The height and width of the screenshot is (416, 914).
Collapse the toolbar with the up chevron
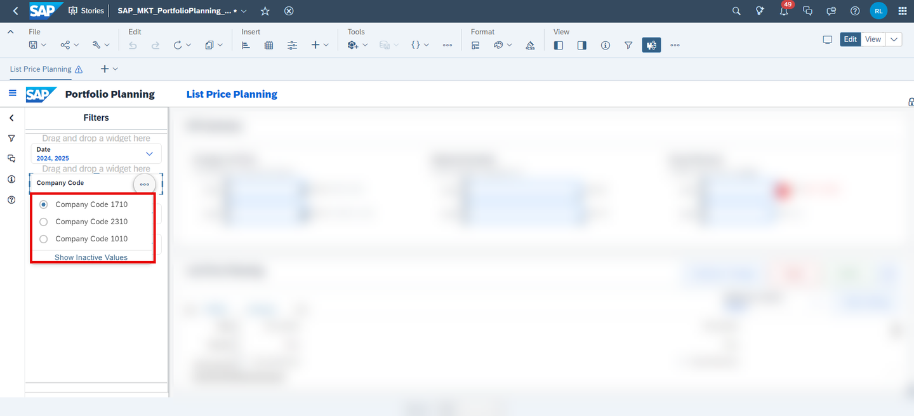coord(11,32)
